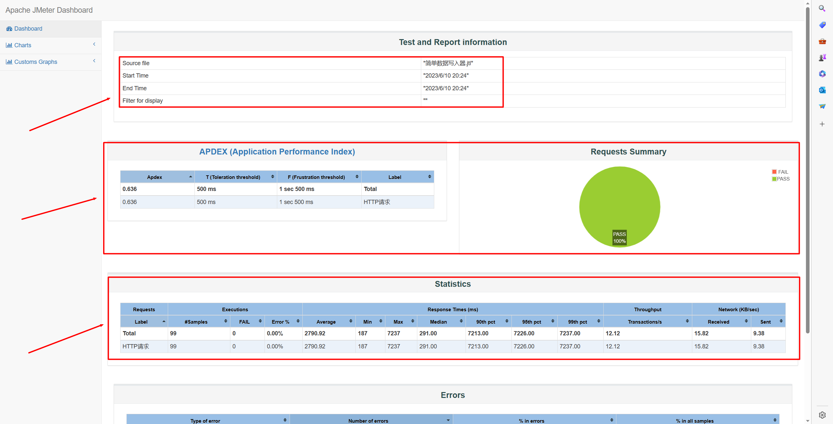Select the Dashboard menu tab
833x424 pixels.
[28, 28]
